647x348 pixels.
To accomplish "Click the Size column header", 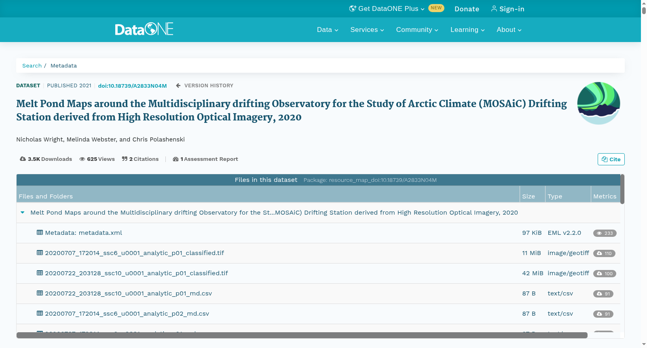I will click(532, 194).
